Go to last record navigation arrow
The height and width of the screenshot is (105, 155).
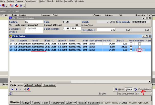pyautogui.click(x=25, y=89)
